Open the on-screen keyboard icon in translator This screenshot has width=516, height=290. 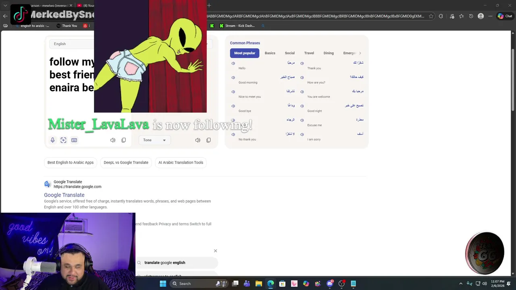click(x=74, y=140)
